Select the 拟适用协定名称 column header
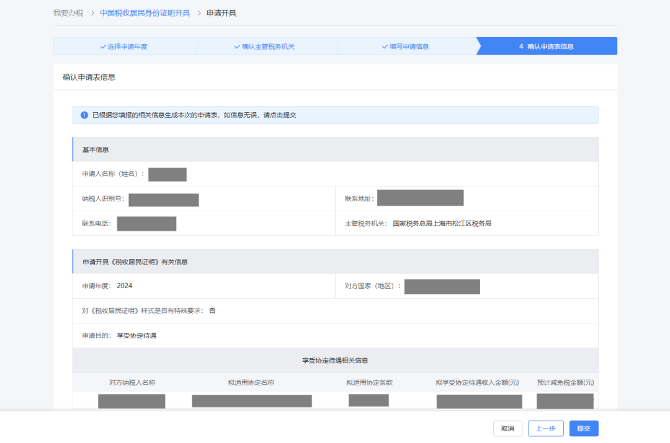The width and height of the screenshot is (670, 443). [x=251, y=383]
